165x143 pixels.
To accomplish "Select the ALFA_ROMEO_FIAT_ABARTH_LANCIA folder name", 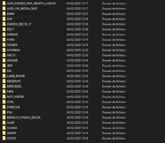I will (31, 3).
